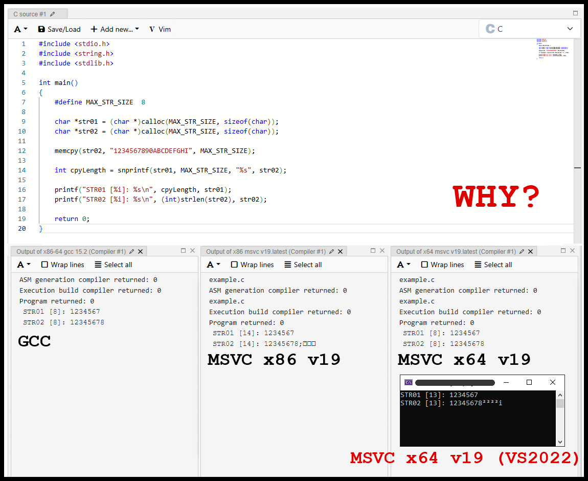
Task: Click 'int main()' on line 5
Action: [58, 82]
